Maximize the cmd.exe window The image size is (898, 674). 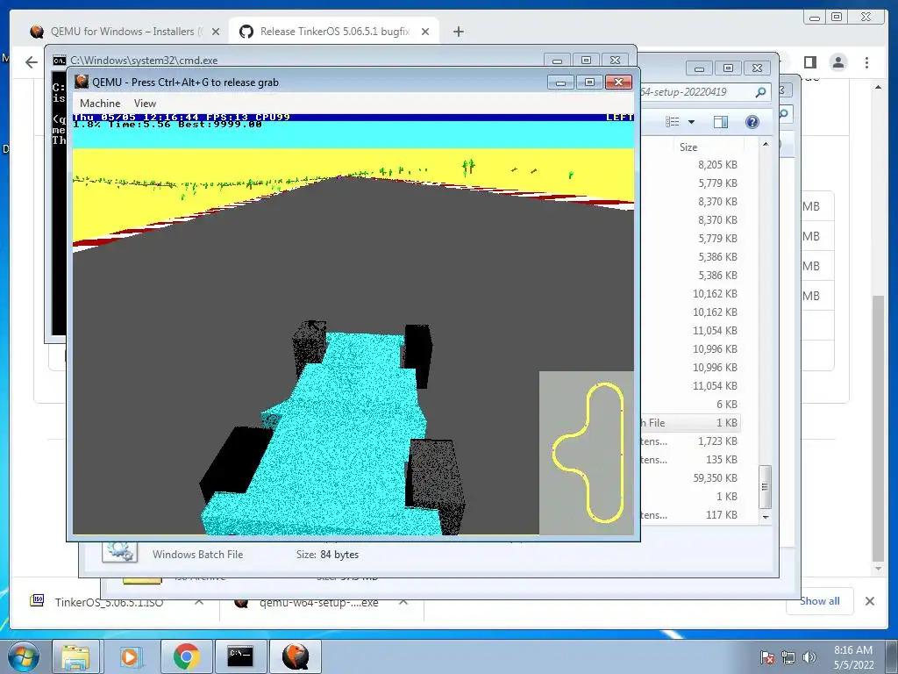(x=586, y=61)
